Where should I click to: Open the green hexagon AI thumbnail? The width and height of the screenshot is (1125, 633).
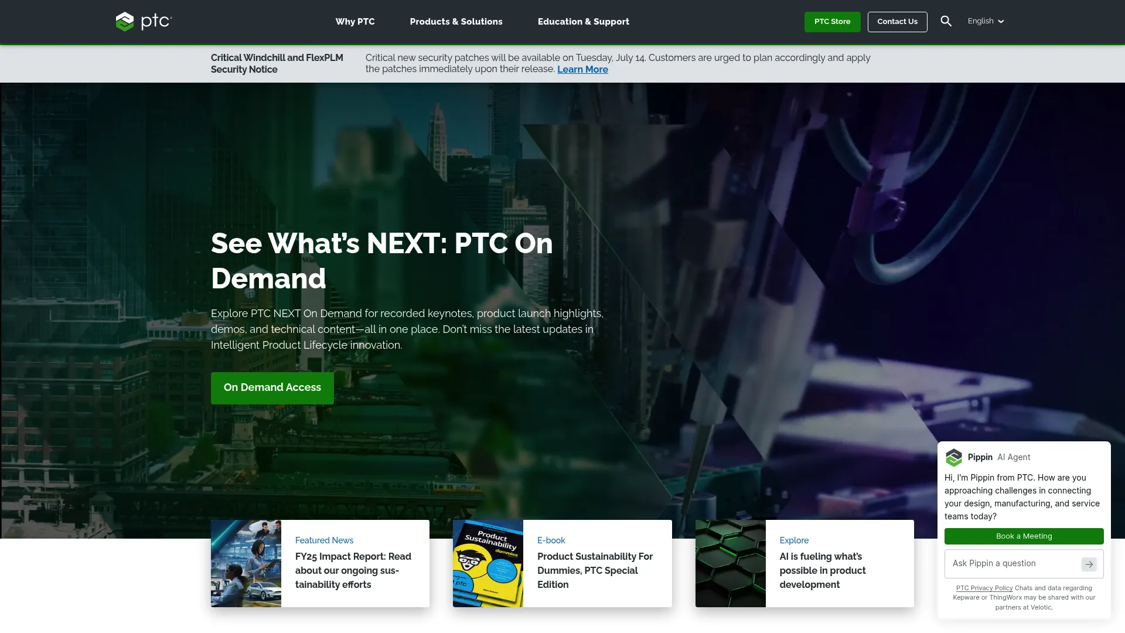click(730, 563)
